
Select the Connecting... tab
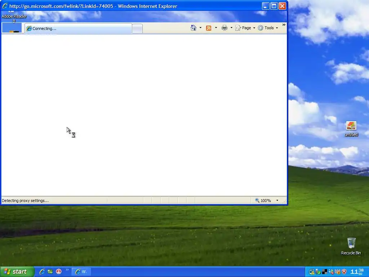point(78,28)
